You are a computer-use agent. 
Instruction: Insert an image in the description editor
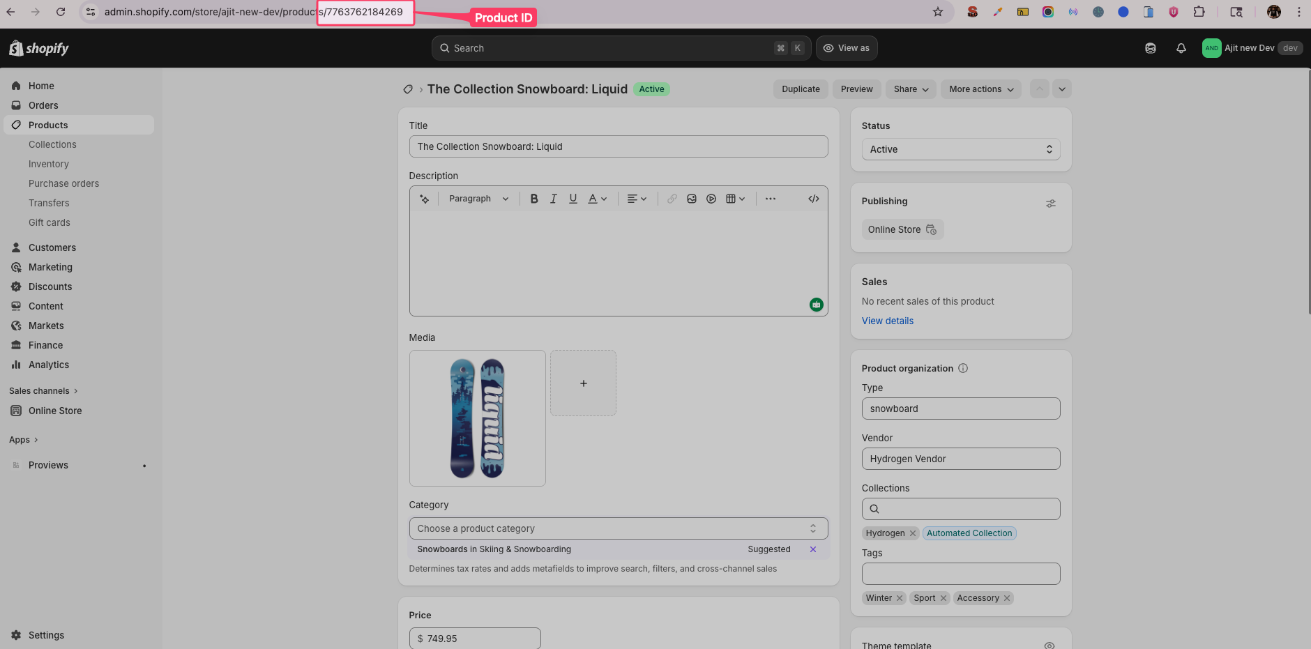click(x=691, y=198)
